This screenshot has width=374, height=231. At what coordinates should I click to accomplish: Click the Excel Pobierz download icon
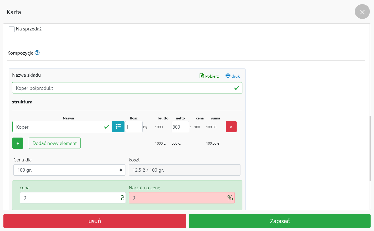202,76
